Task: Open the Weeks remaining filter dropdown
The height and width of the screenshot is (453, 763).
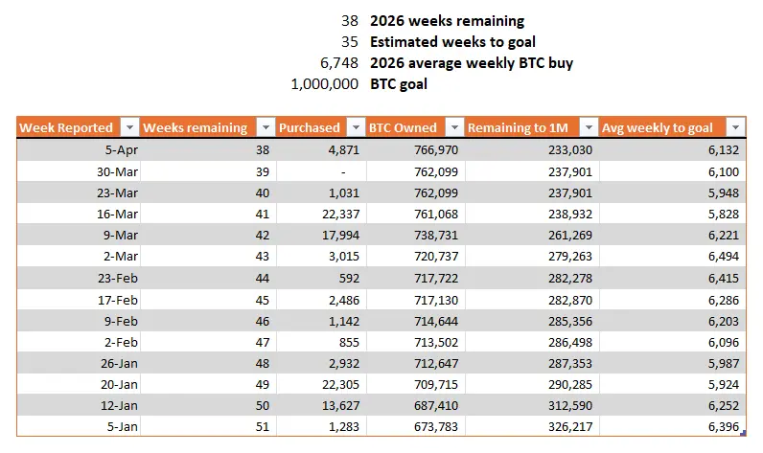Action: click(264, 128)
